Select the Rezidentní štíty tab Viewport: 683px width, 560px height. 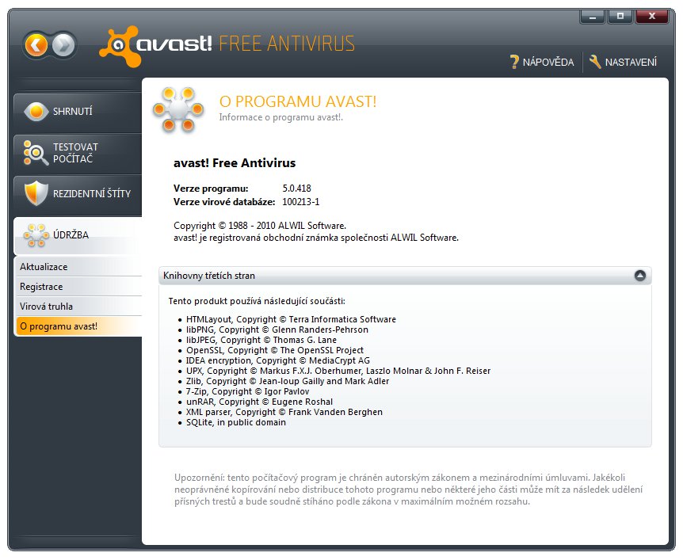click(78, 193)
